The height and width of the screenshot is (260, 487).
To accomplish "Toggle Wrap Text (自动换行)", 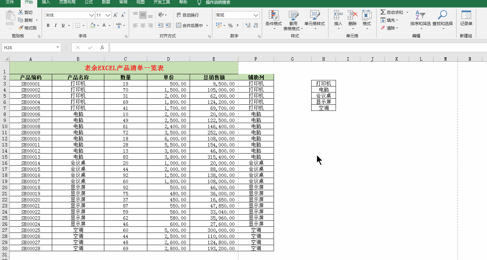I will 188,15.
